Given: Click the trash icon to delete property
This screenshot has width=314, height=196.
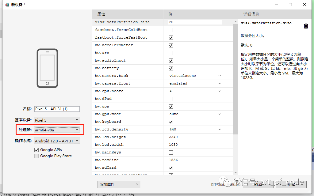Looking at the screenshot, I should 306,26.
